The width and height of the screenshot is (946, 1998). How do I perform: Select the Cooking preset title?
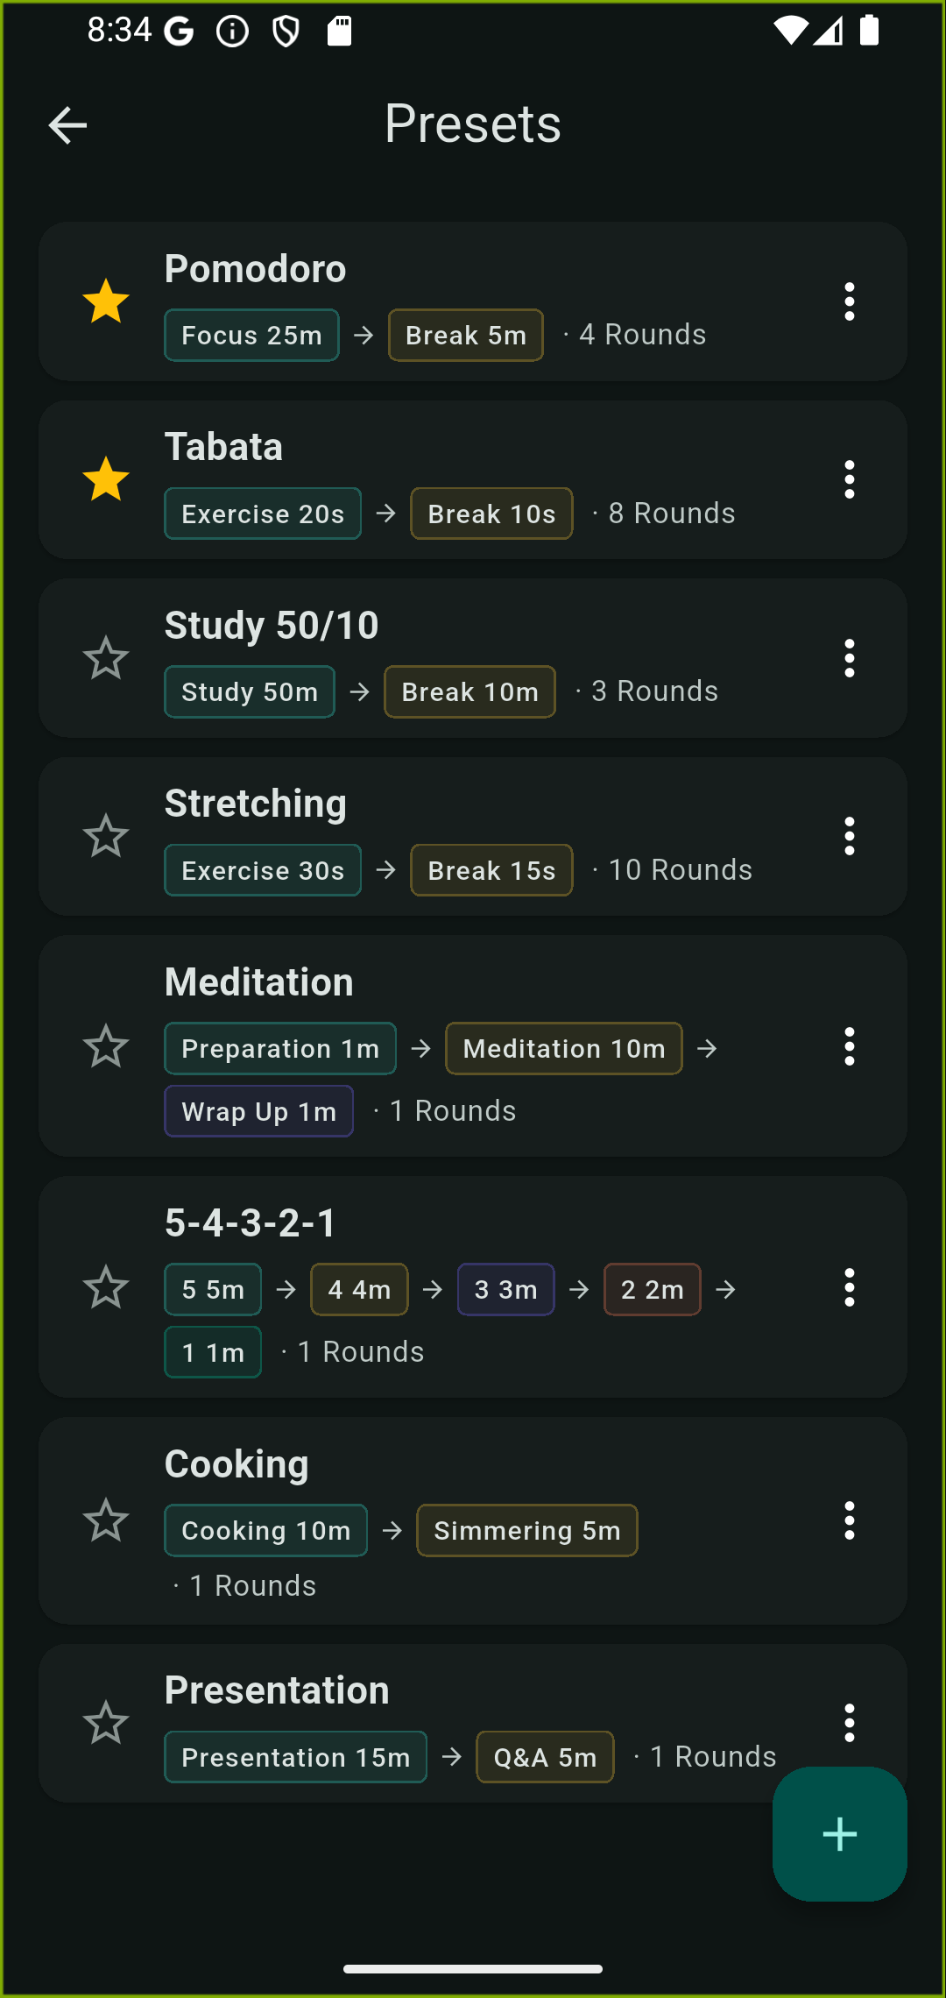click(x=236, y=1464)
